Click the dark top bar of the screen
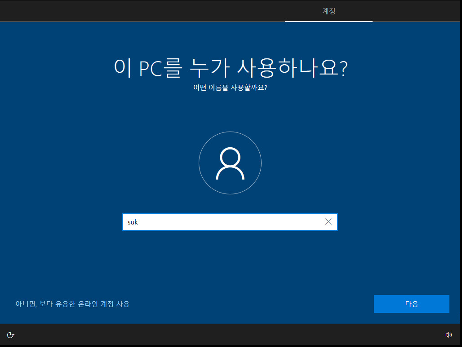 pos(180,11)
